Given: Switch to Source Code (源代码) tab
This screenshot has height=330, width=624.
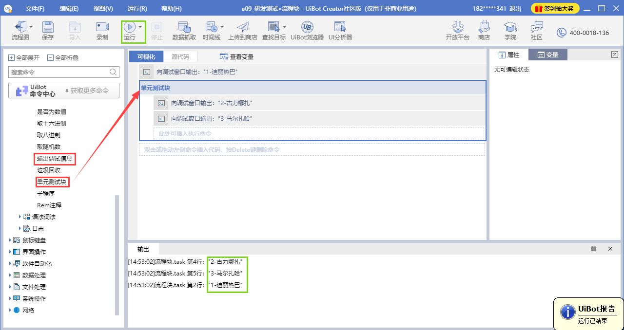Looking at the screenshot, I should click(x=180, y=56).
